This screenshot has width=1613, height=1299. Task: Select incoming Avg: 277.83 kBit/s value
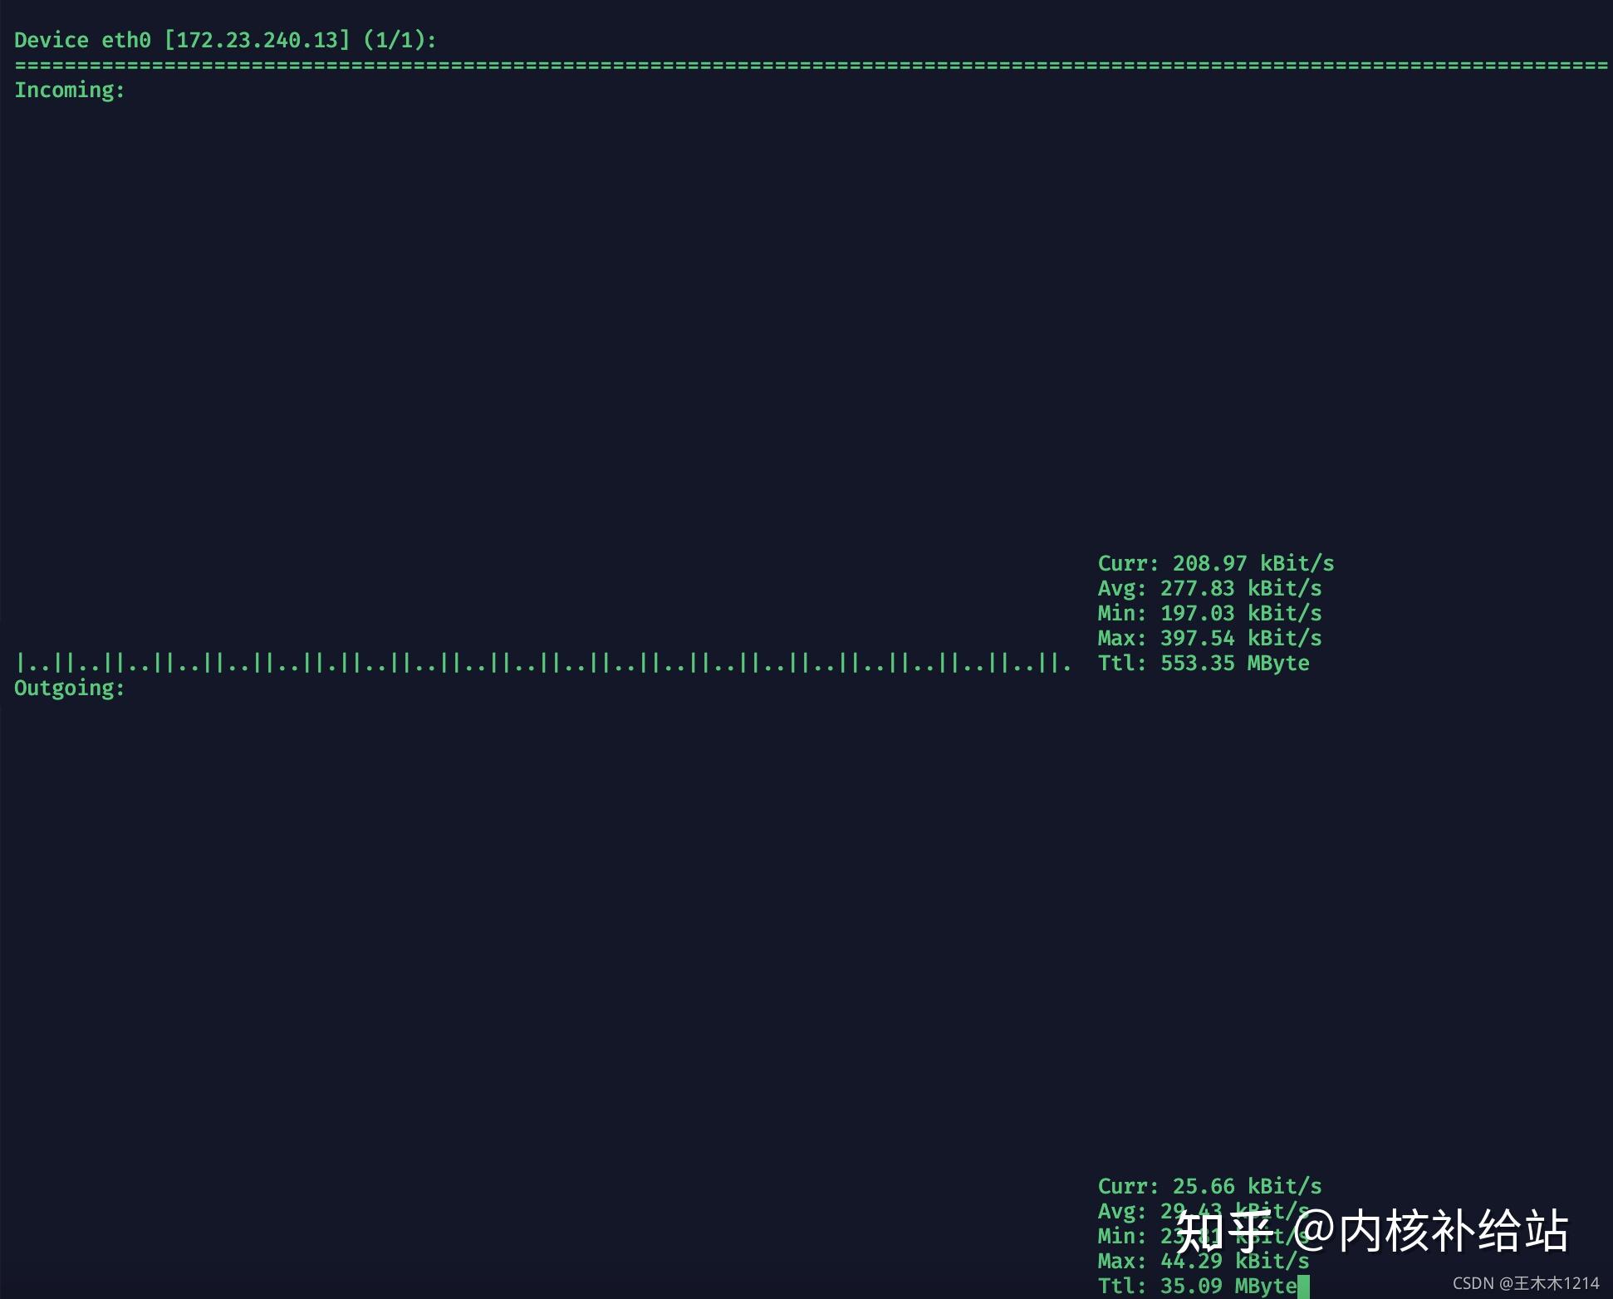pos(1209,588)
